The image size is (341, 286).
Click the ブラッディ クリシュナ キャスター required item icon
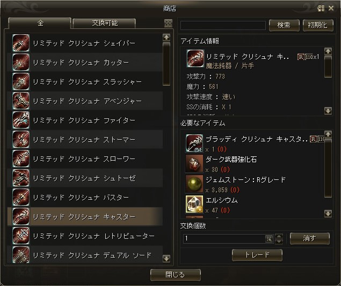click(x=194, y=143)
